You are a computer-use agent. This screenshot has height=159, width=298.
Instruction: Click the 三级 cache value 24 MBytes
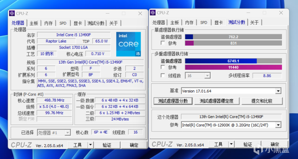120,119
